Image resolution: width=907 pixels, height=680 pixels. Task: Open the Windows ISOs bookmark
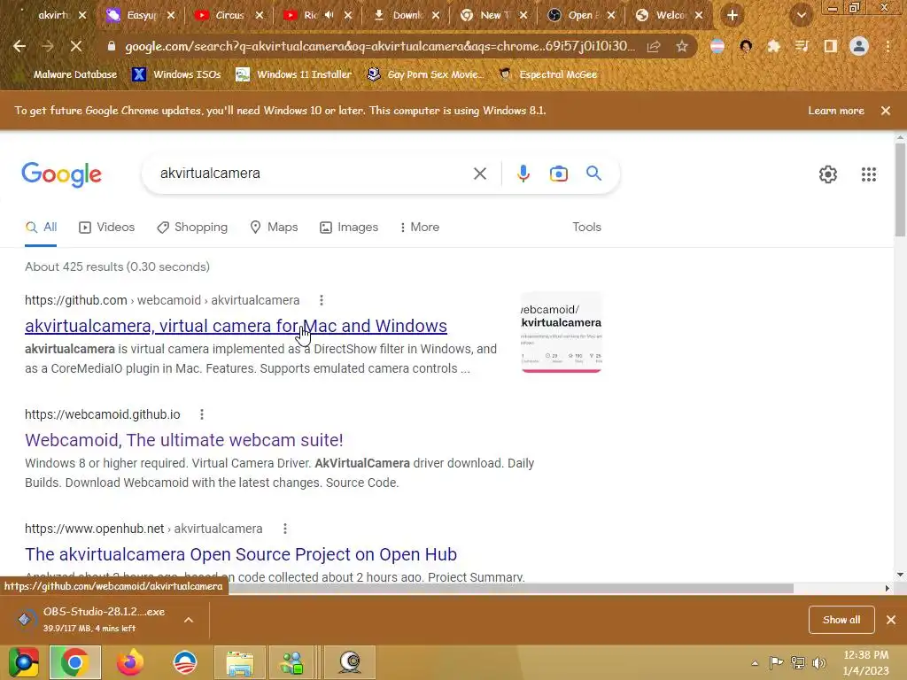click(177, 74)
